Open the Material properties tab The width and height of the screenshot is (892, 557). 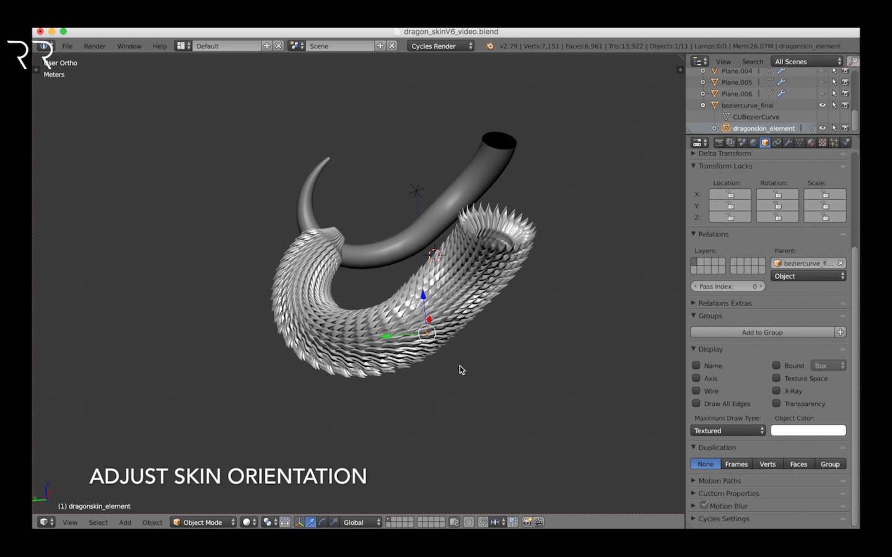(x=811, y=142)
